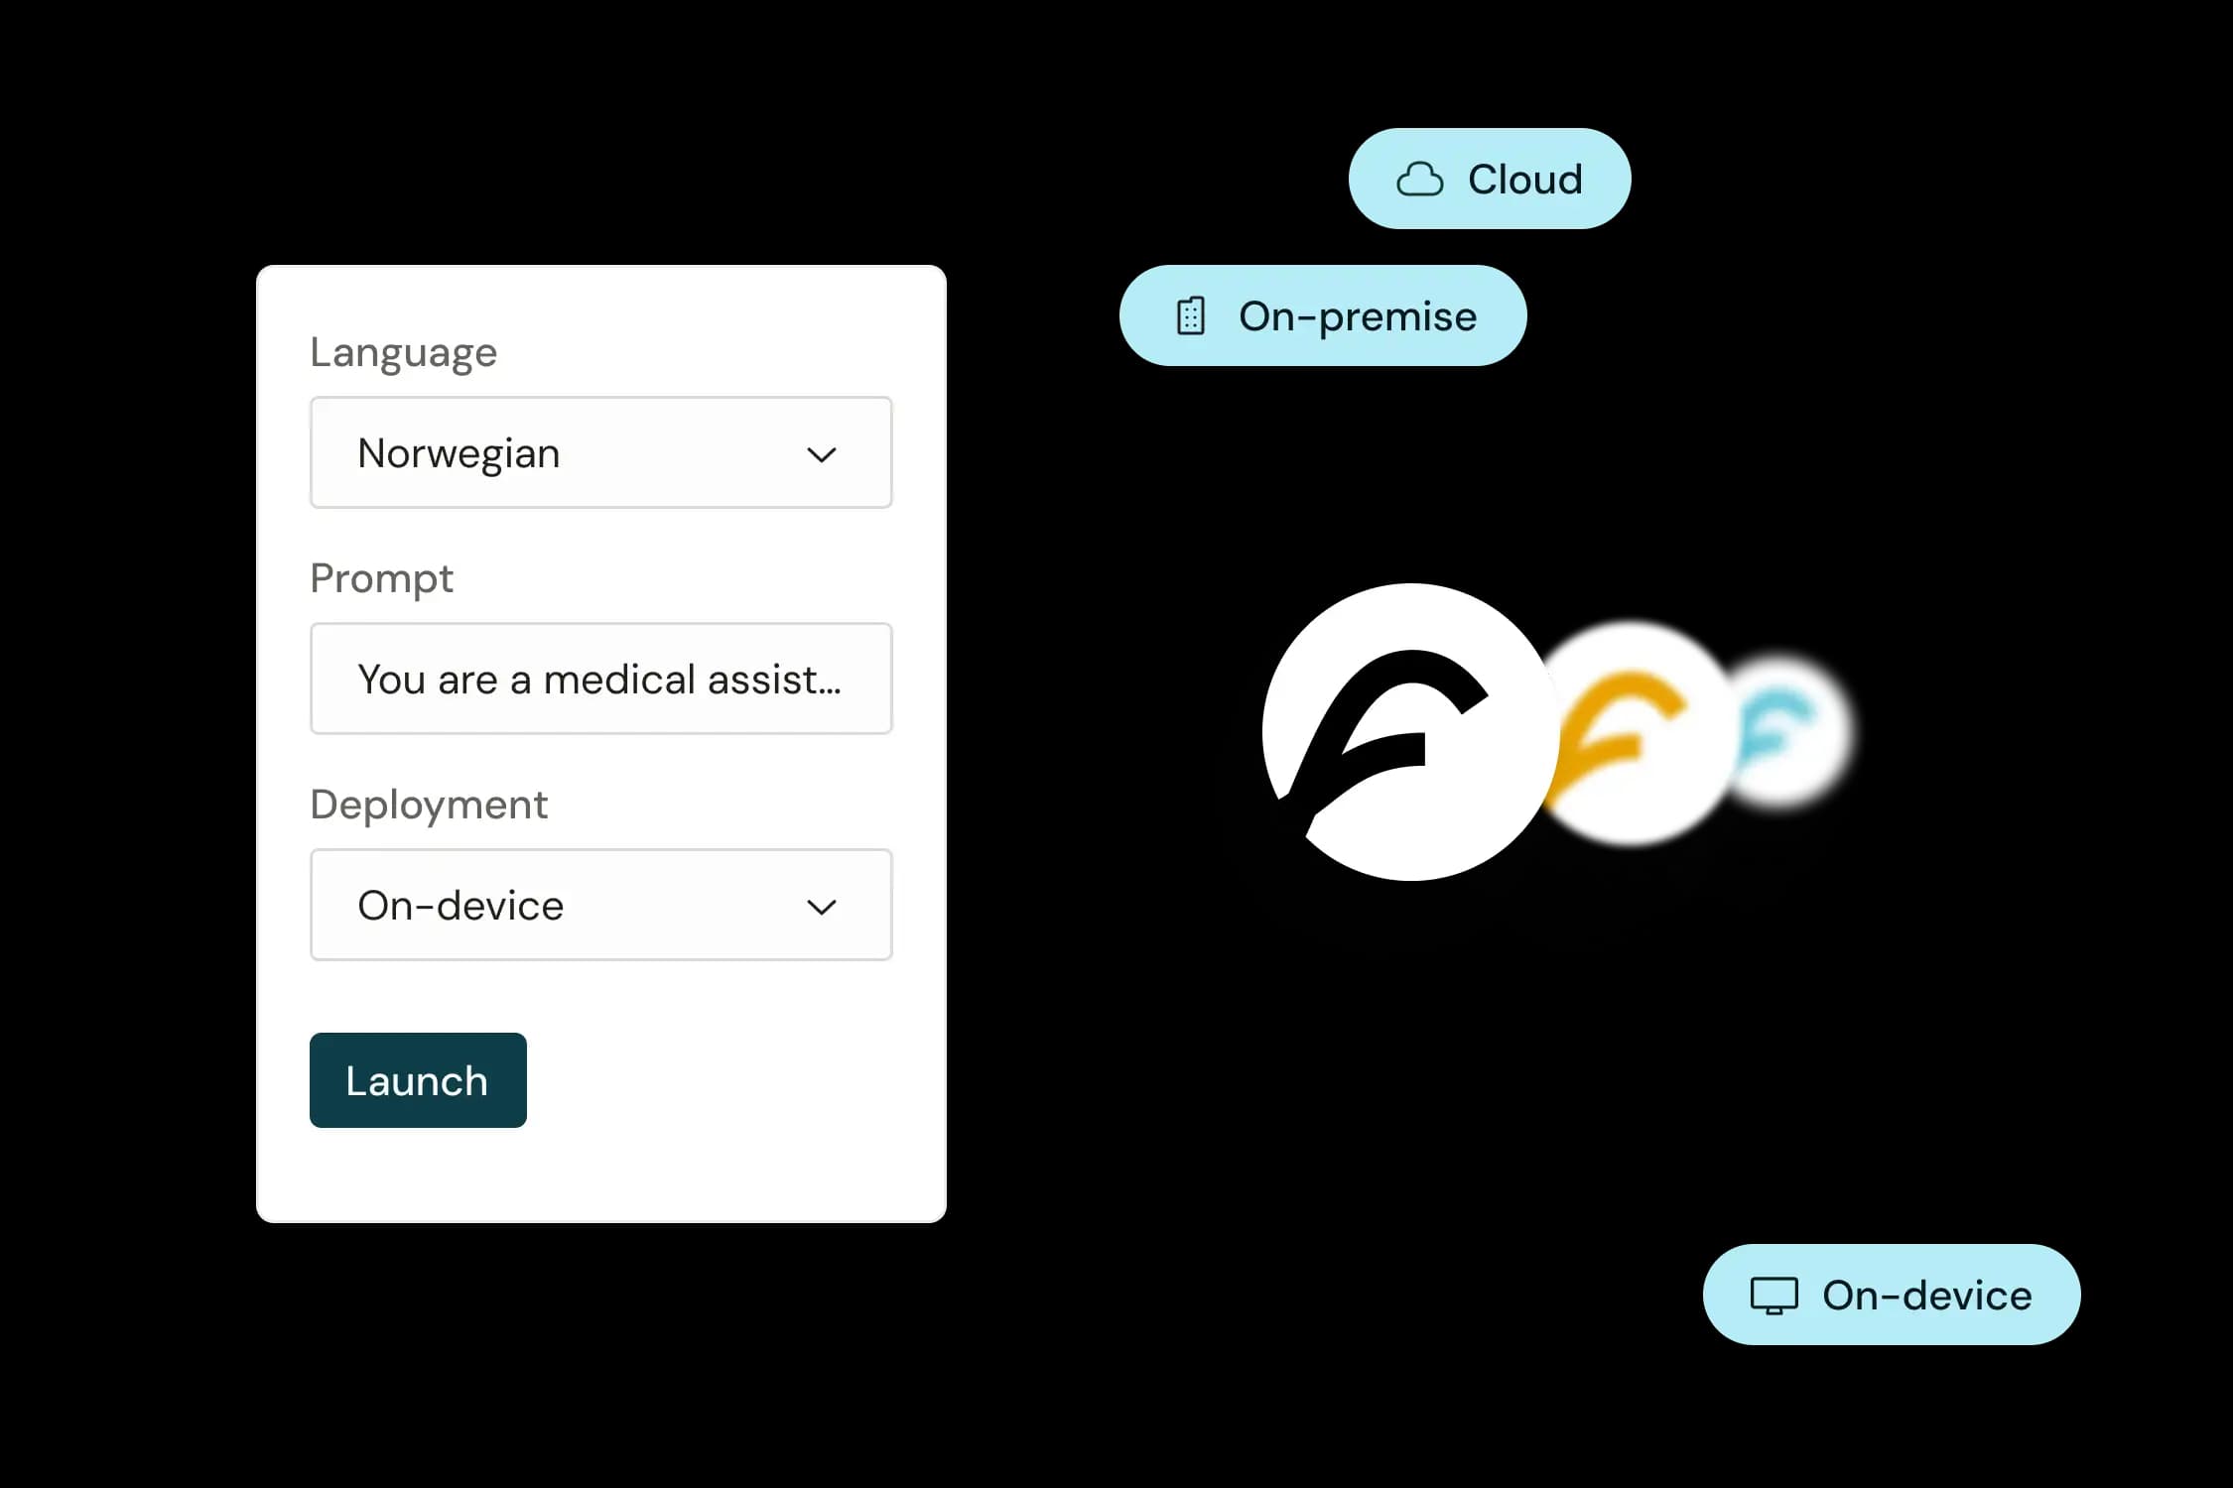Click the chevron arrow in Deployment dropdown
Screen dimensions: 2233x1488
point(821,907)
